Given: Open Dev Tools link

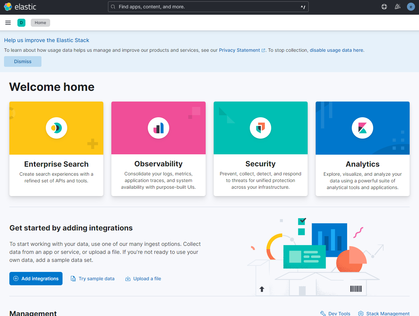Looking at the screenshot, I should coord(339,314).
